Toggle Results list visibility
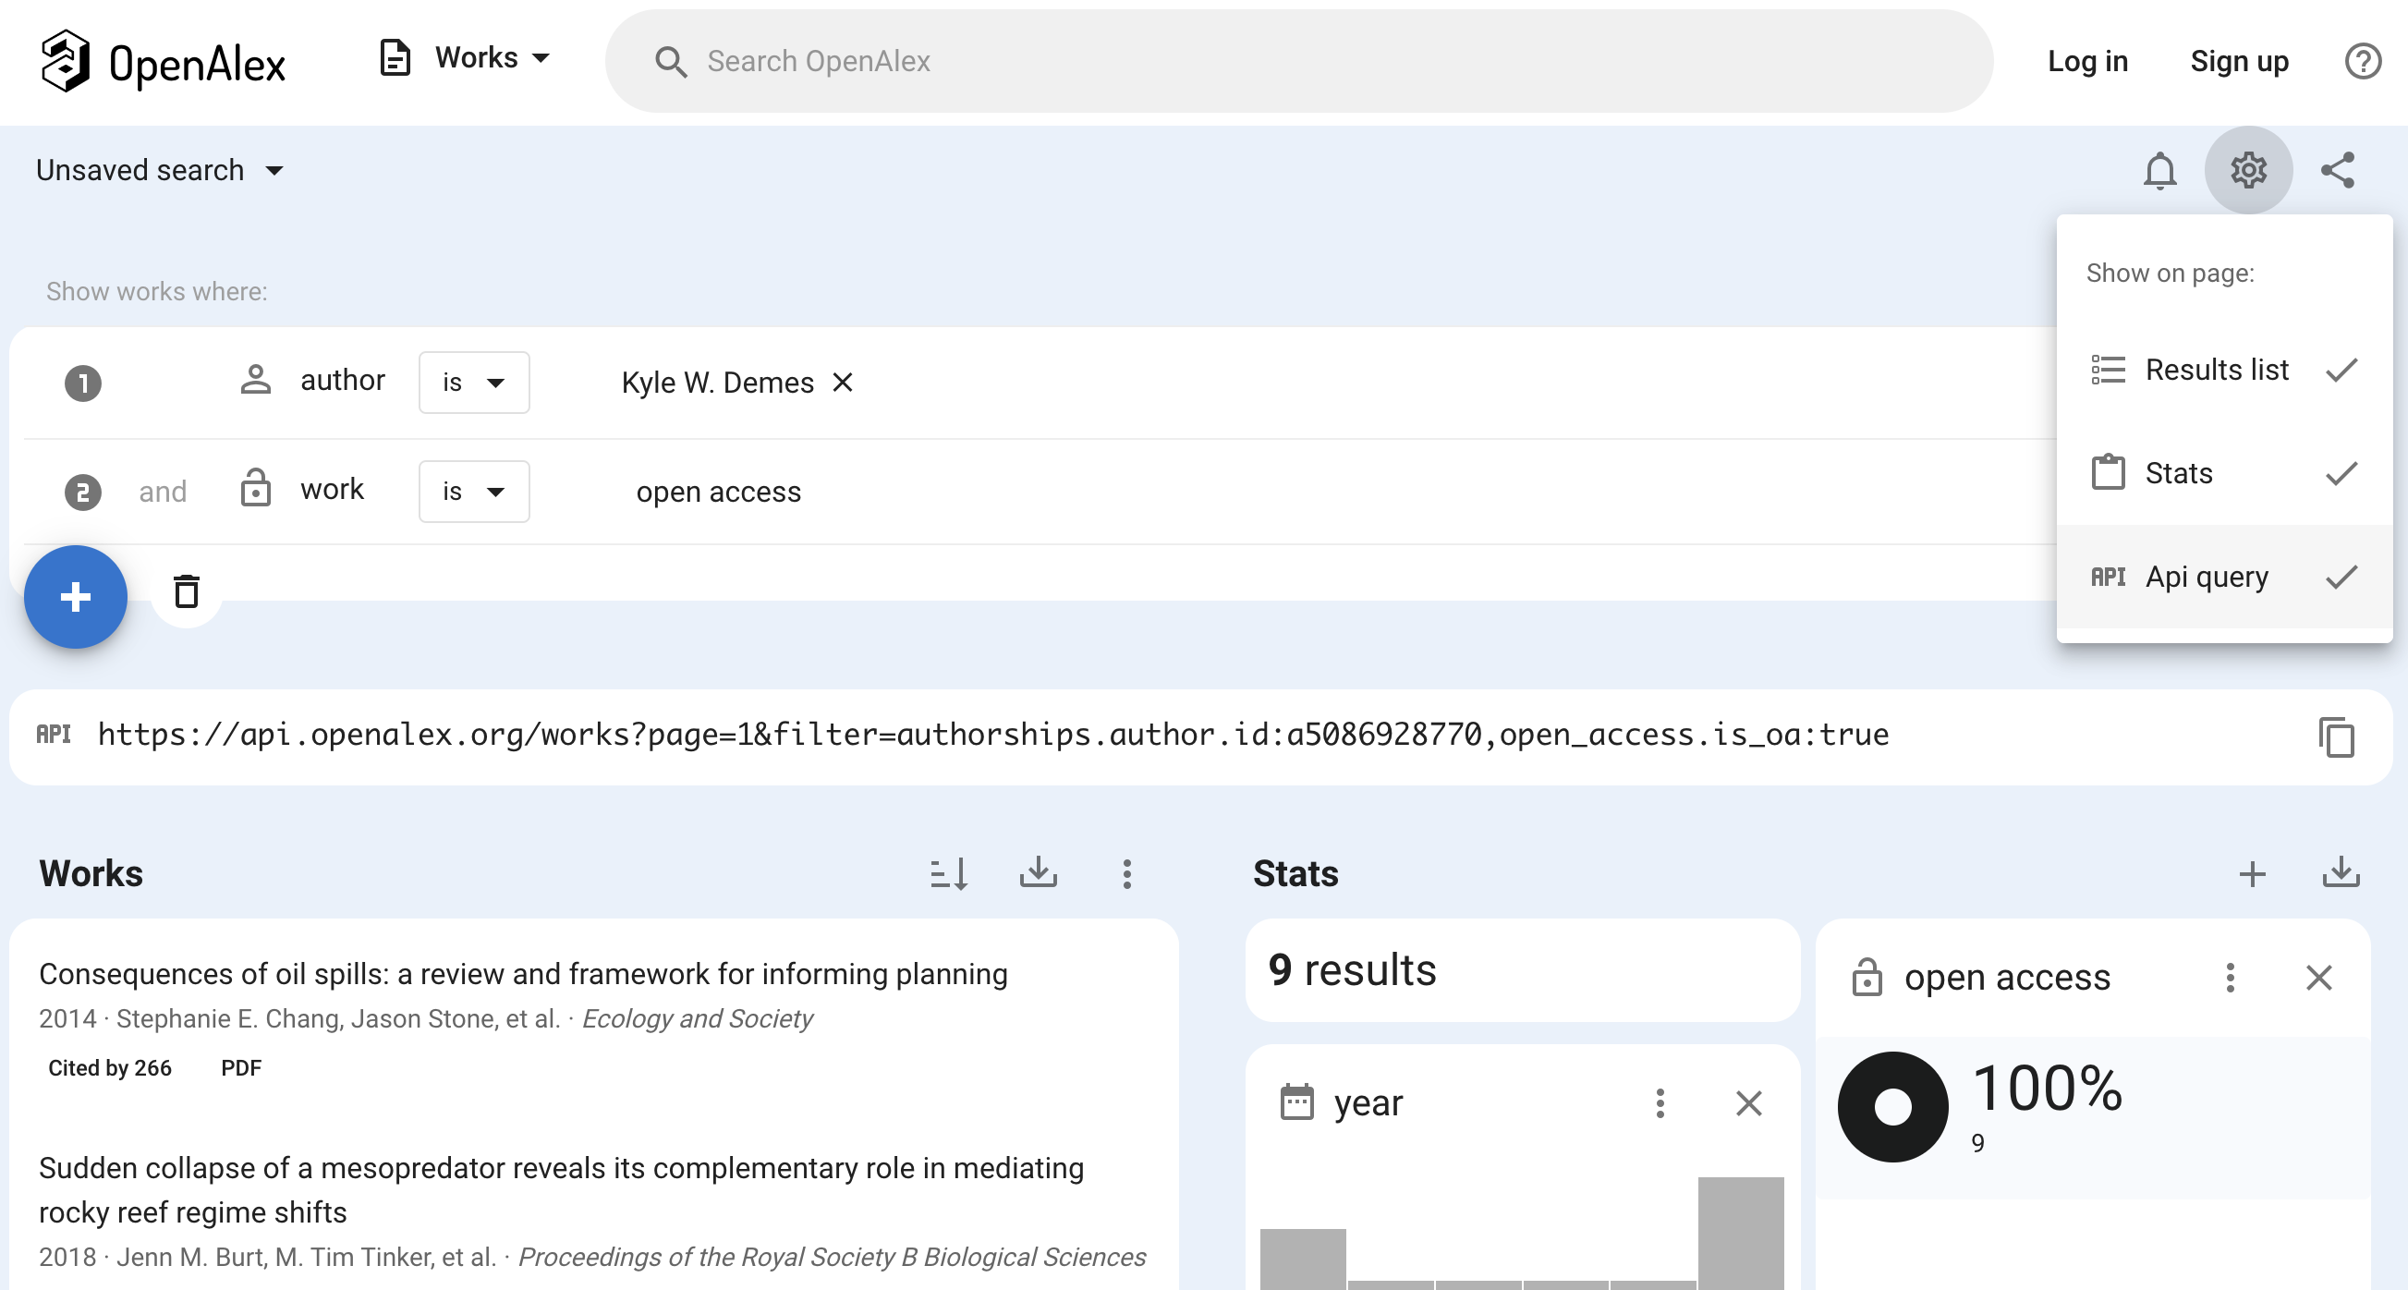Screen dimensions: 2408x1290 (2224, 371)
